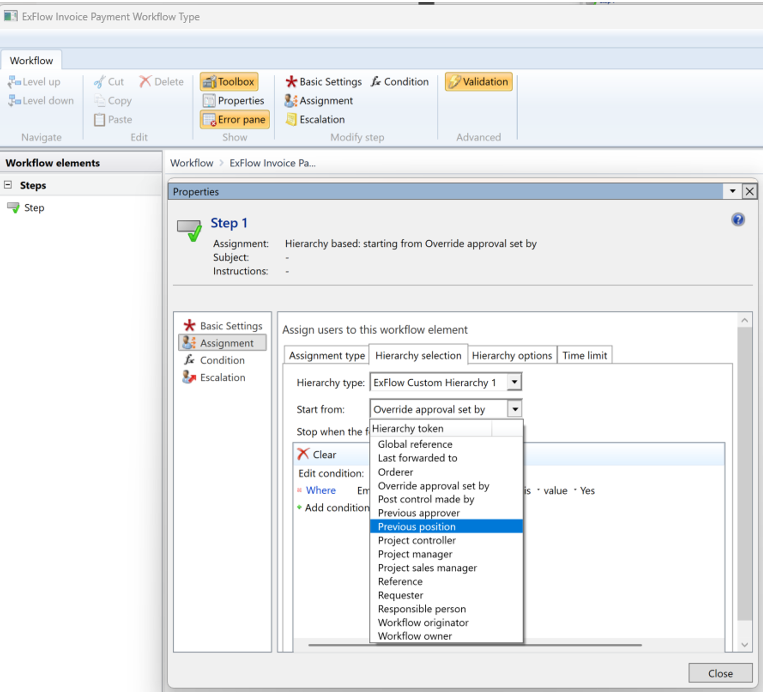This screenshot has width=763, height=692.
Task: Open Properties from the Show group
Action: (234, 100)
